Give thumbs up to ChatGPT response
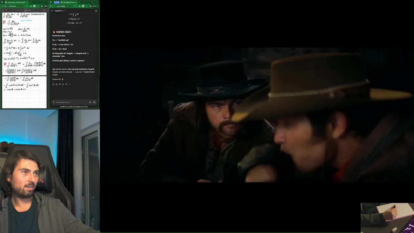The height and width of the screenshot is (233, 414). (x=57, y=84)
